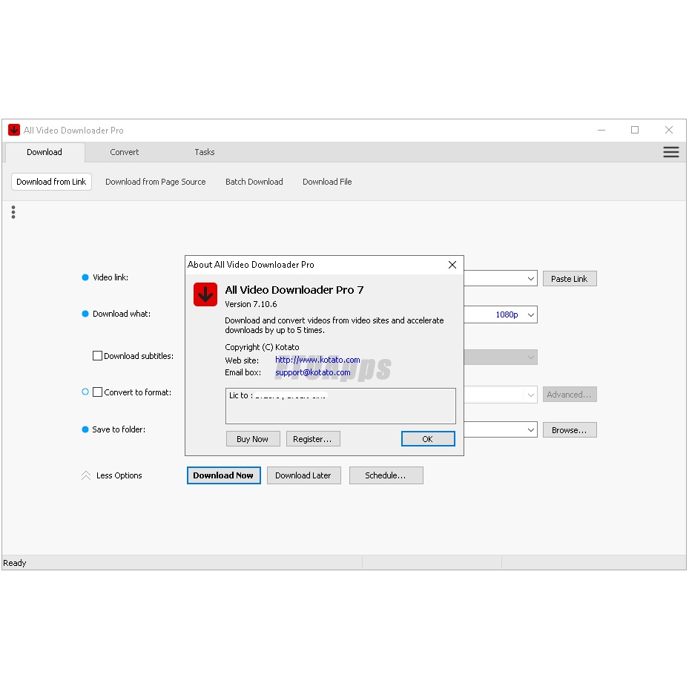Image resolution: width=689 pixels, height=689 pixels.
Task: Open the hamburger menu
Action: tap(671, 152)
